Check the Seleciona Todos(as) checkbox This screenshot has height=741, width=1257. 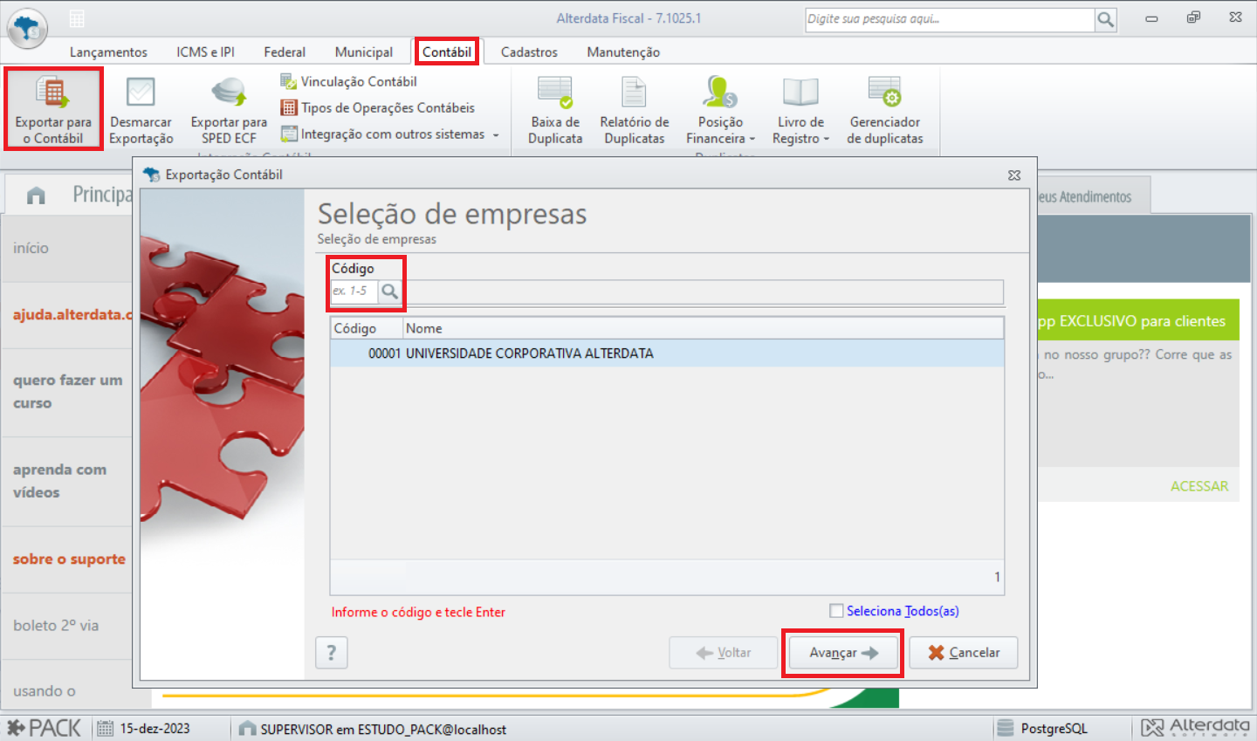tap(836, 611)
